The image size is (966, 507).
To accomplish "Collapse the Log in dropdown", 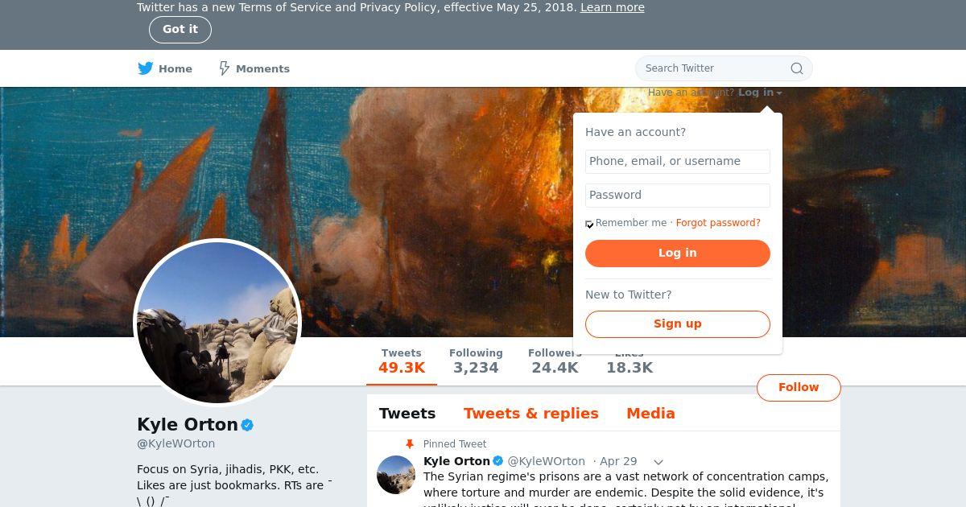I will pos(760,93).
